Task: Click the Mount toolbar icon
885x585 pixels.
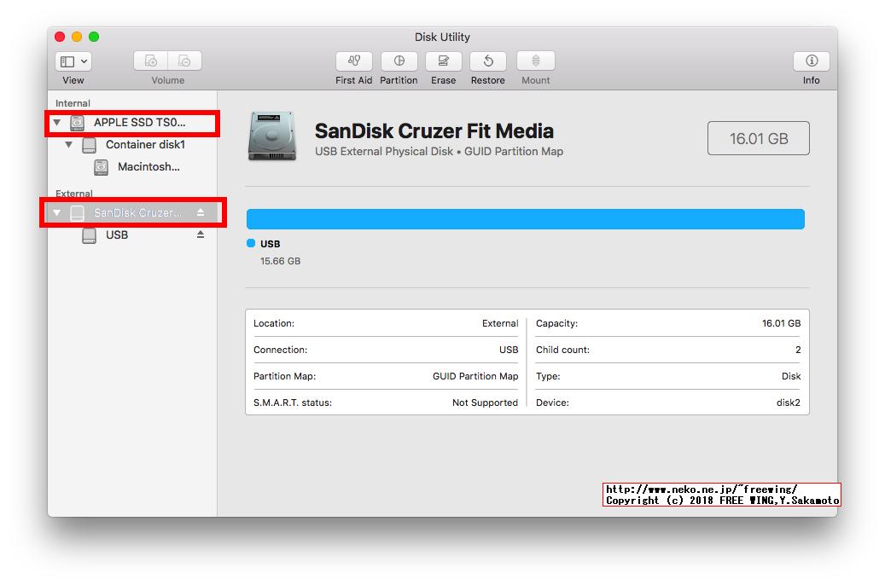Action: pyautogui.click(x=536, y=61)
